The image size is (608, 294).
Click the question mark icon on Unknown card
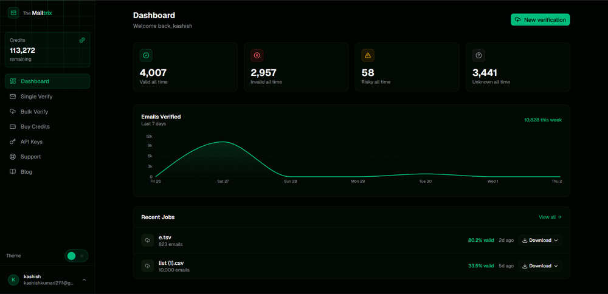point(478,55)
